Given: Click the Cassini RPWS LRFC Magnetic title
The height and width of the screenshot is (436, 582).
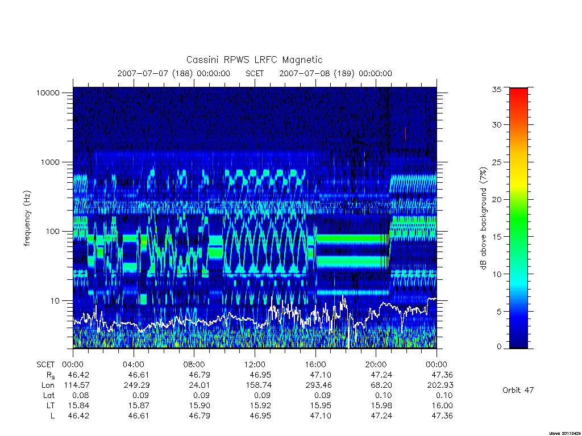Looking at the screenshot, I should pyautogui.click(x=254, y=60).
